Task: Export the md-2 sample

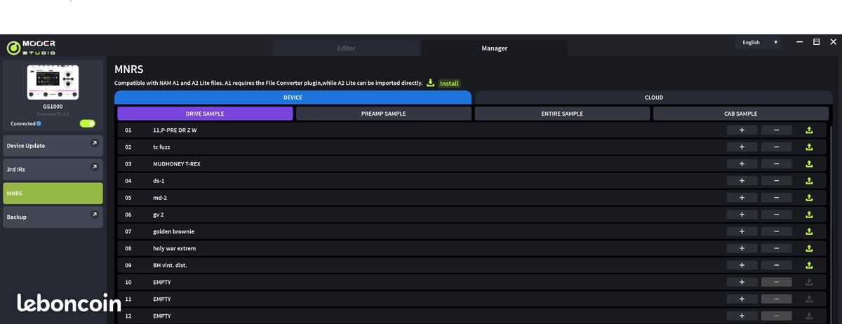Action: [x=809, y=197]
